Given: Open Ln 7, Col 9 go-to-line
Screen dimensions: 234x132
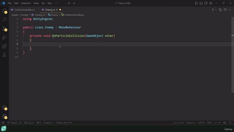Looking at the screenshot, I should tap(178, 123).
